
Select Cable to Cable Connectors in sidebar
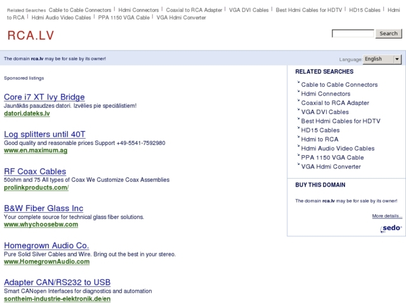tap(339, 85)
